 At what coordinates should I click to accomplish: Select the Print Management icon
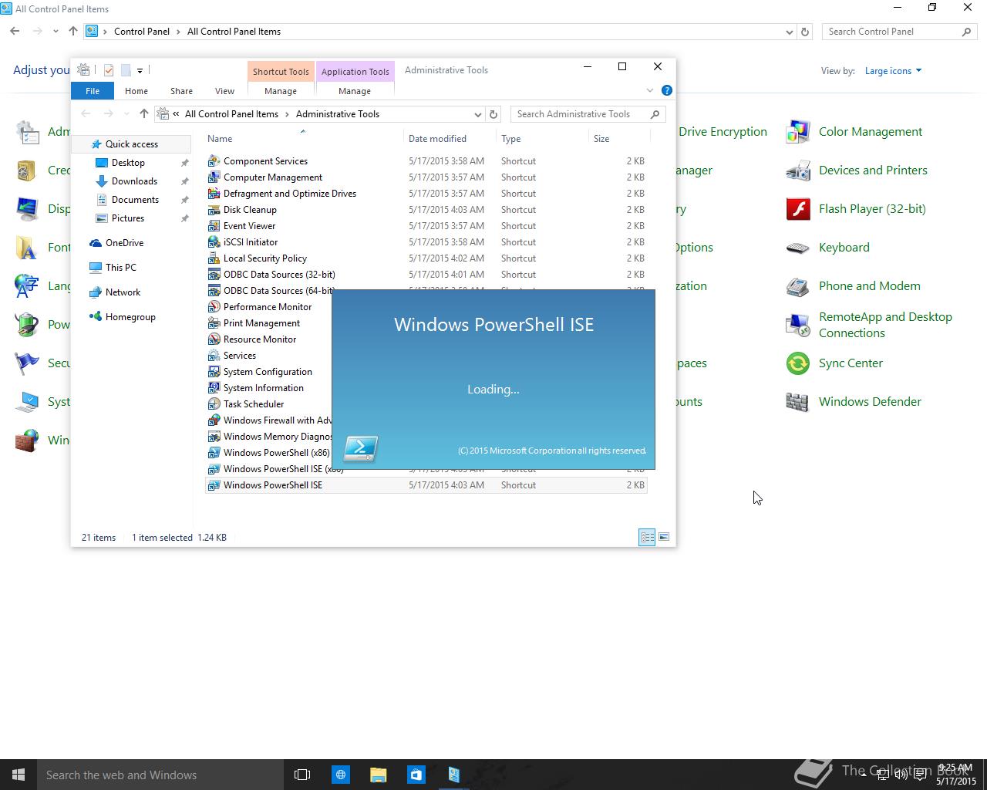pos(214,323)
